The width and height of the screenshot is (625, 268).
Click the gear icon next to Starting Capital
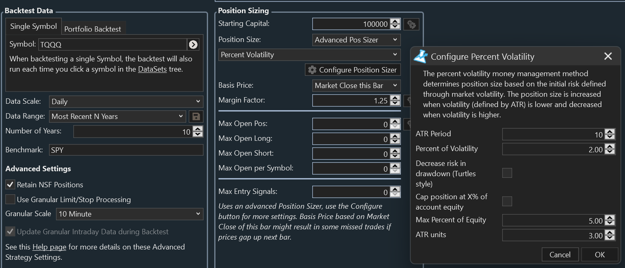[411, 24]
